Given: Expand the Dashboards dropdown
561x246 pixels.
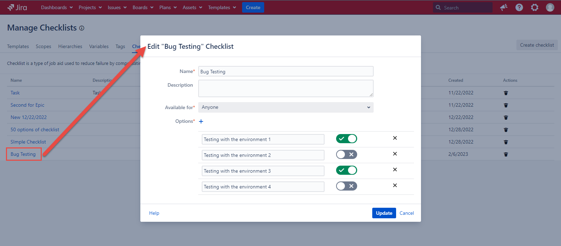Looking at the screenshot, I should (x=57, y=7).
